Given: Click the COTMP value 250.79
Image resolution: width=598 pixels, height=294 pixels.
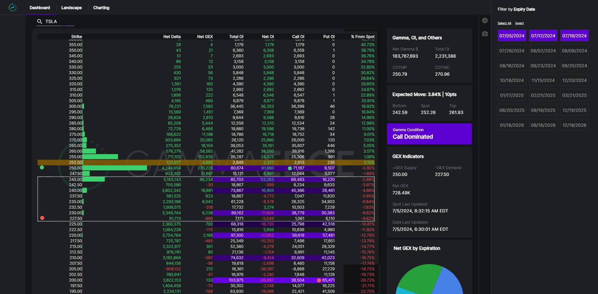Looking at the screenshot, I should (x=400, y=74).
